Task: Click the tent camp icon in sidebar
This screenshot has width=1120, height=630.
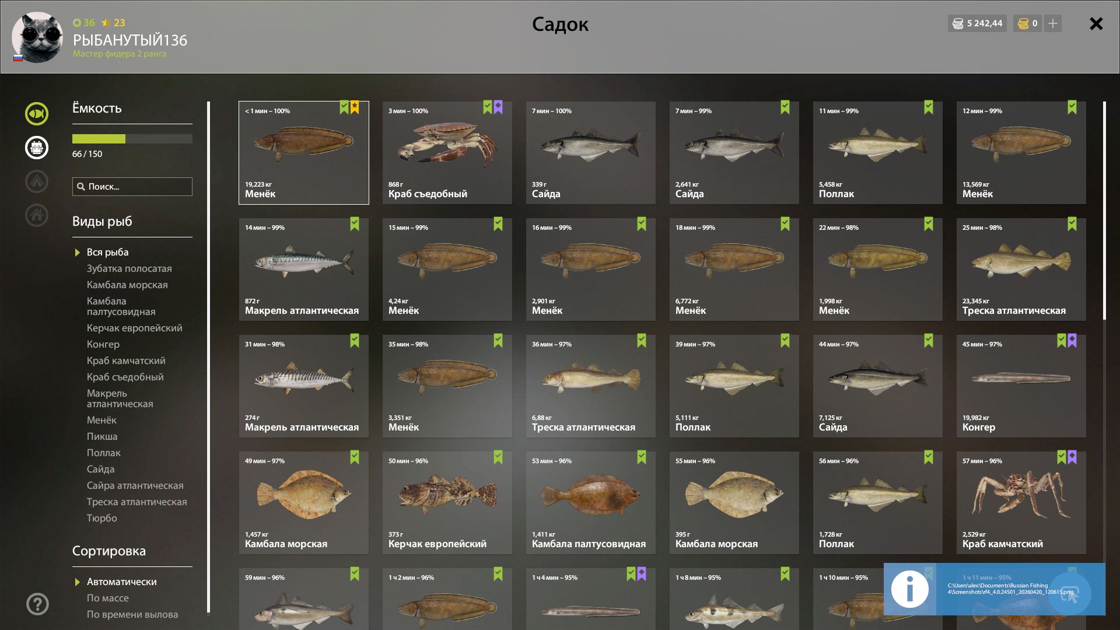Action: click(x=37, y=181)
